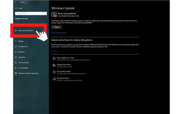Click the update error status icon

pyautogui.click(x=54, y=15)
